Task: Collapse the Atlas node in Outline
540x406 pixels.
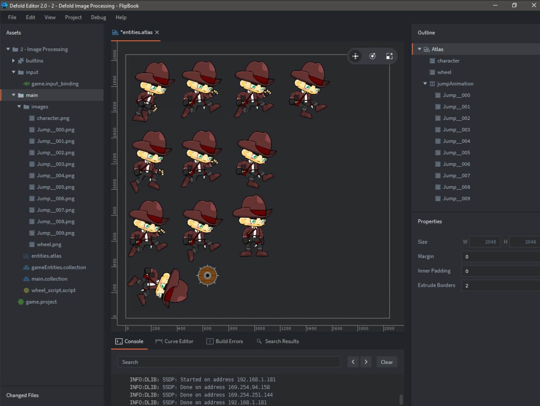Action: (x=419, y=49)
